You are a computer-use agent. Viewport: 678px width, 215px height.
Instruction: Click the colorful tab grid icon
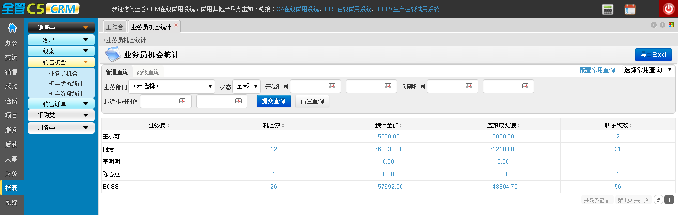671,25
